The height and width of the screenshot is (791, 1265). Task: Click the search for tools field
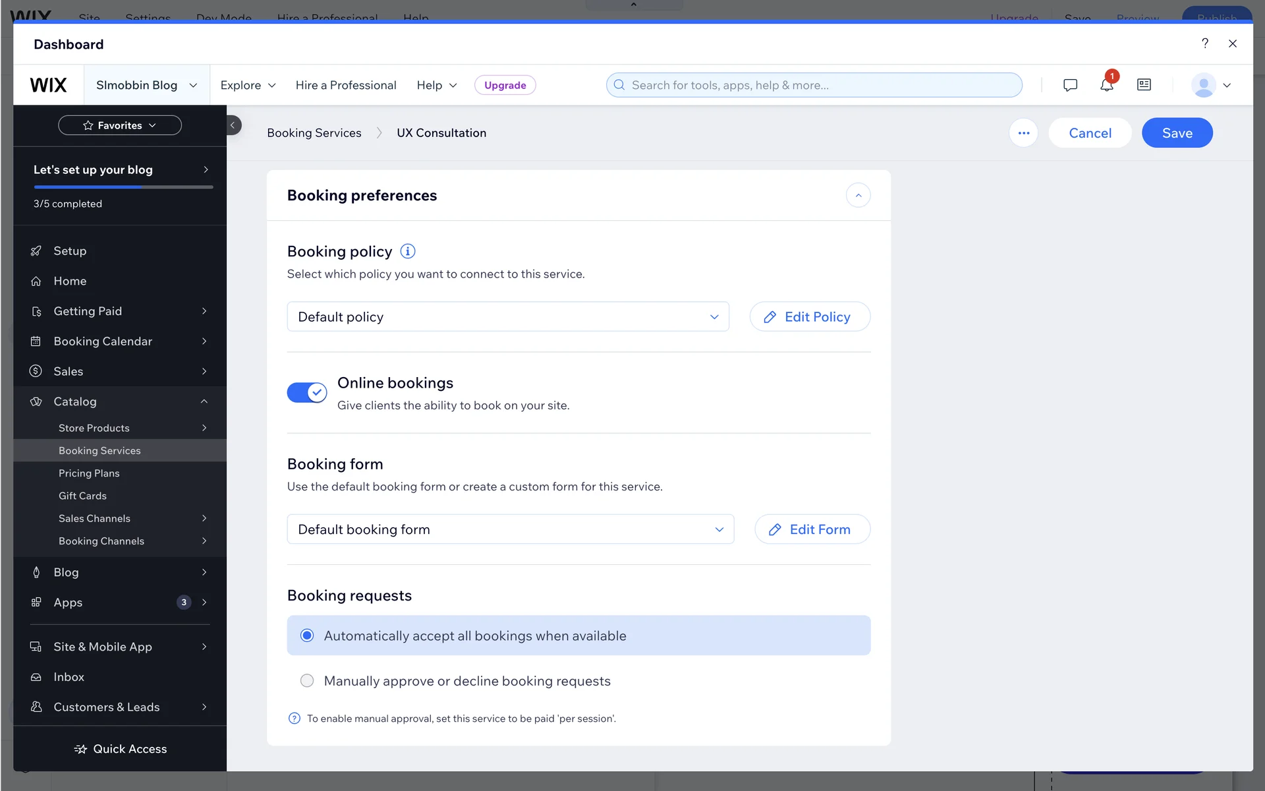[x=814, y=85]
